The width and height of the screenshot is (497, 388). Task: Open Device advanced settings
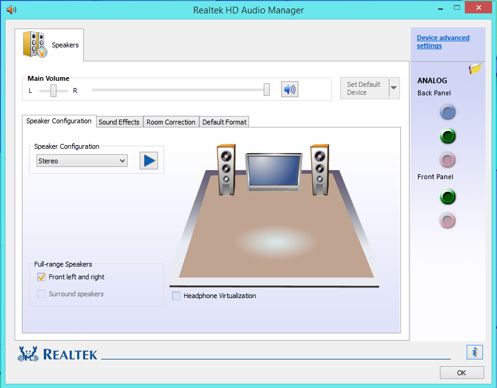pos(443,41)
